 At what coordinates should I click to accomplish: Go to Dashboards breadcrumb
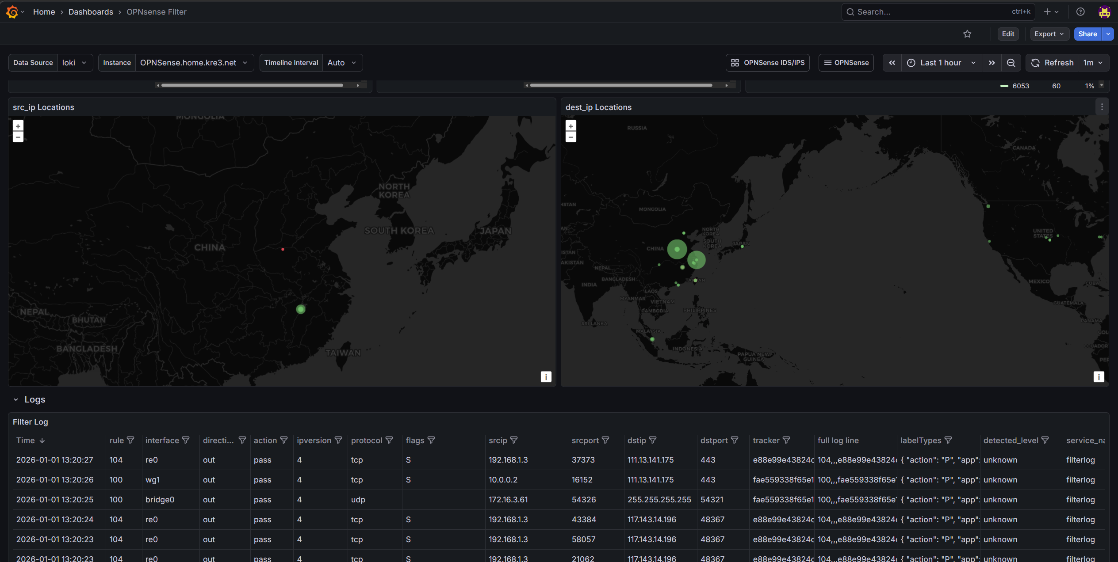[91, 12]
